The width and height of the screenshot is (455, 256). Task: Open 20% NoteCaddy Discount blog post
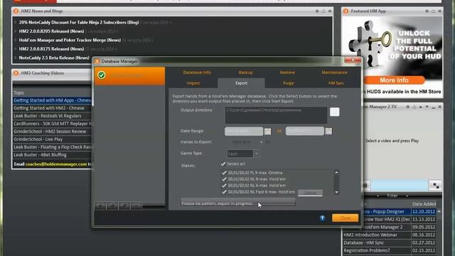79,22
